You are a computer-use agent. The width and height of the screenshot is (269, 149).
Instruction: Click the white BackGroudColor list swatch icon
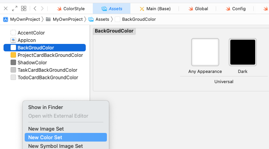[13, 47]
